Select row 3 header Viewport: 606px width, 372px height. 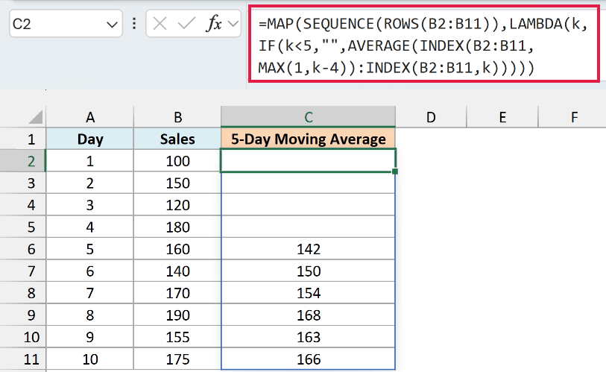tap(23, 183)
